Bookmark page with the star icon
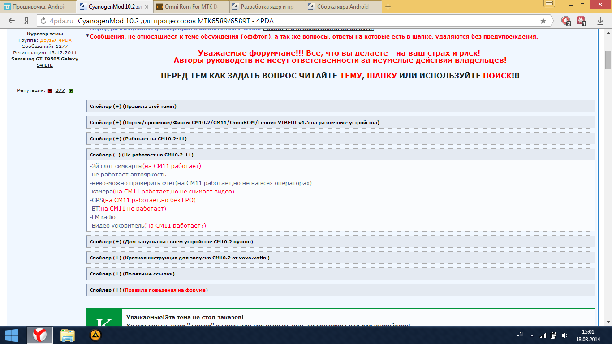 [543, 21]
